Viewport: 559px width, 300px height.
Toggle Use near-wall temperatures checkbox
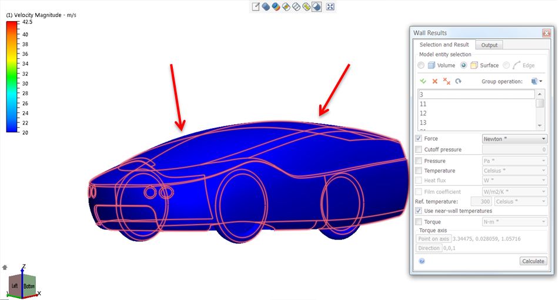tap(419, 211)
